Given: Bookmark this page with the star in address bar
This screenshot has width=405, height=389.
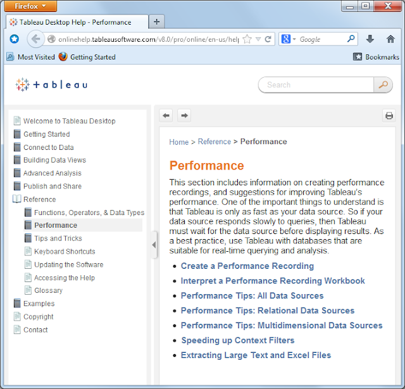Looking at the screenshot, I should coord(247,39).
